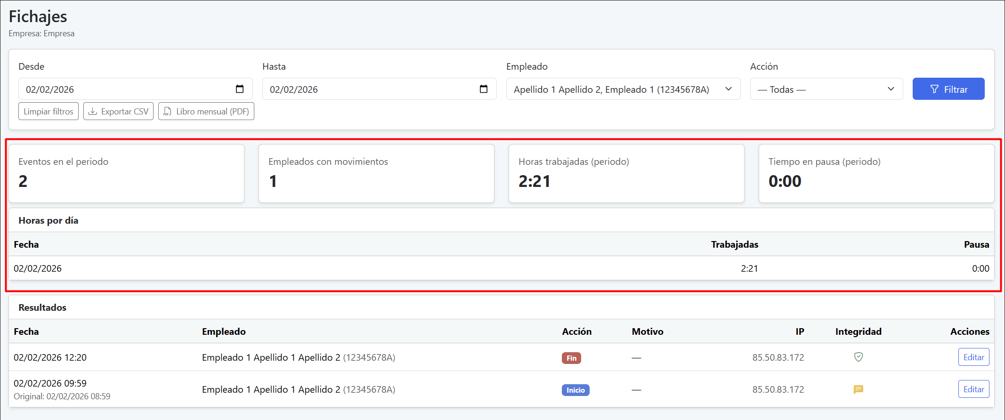Click the download icon on Exportar CSV
This screenshot has height=420, width=1005.
93,112
